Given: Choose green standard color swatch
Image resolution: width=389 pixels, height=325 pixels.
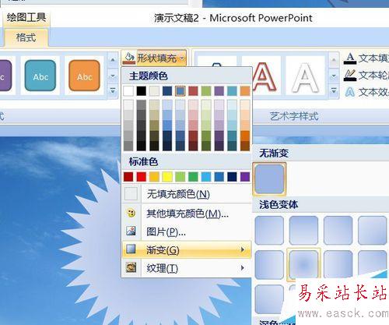Looking at the screenshot, I should [x=193, y=177].
